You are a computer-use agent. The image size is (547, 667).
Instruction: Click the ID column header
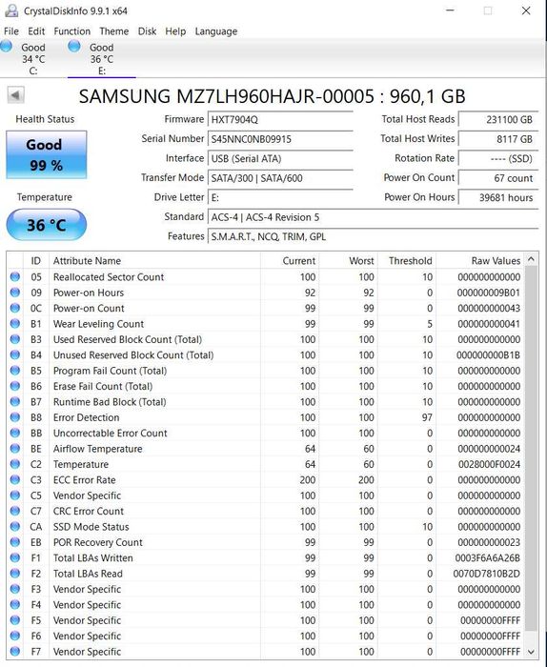pyautogui.click(x=36, y=260)
